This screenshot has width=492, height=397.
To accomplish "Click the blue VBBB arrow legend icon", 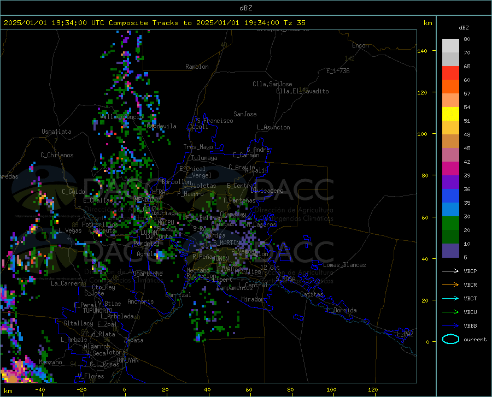I will [x=450, y=325].
